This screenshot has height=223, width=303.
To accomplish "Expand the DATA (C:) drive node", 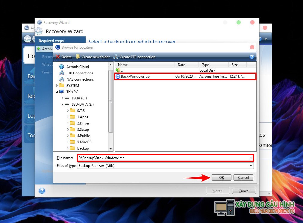I will tap(62, 98).
